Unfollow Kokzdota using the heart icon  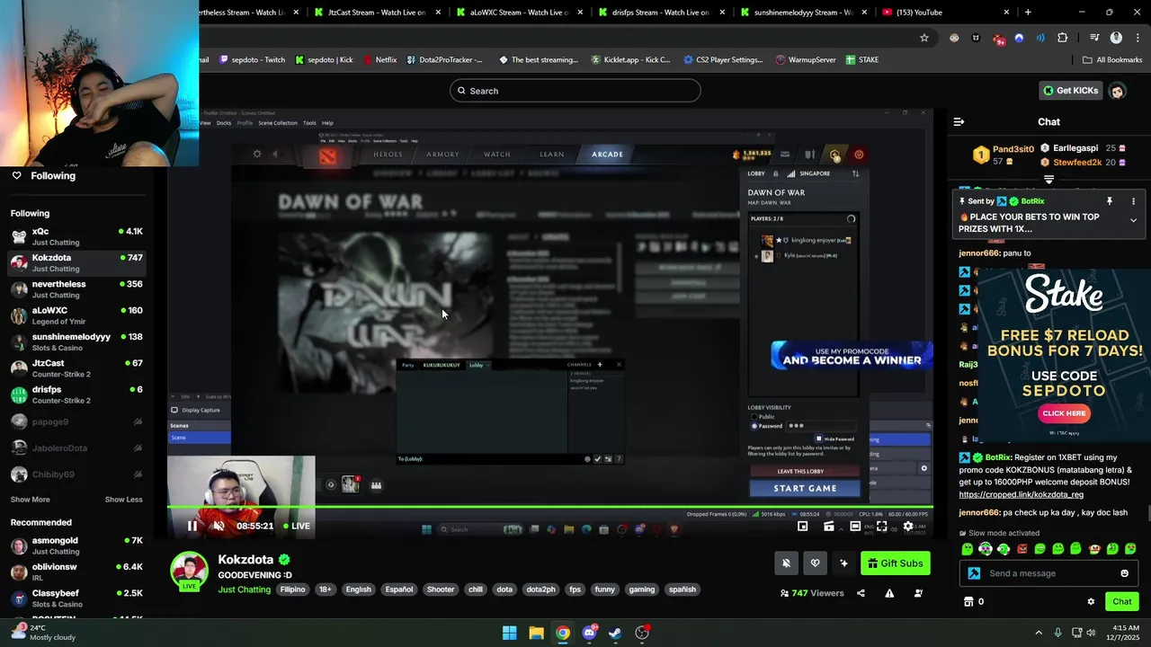pyautogui.click(x=815, y=563)
